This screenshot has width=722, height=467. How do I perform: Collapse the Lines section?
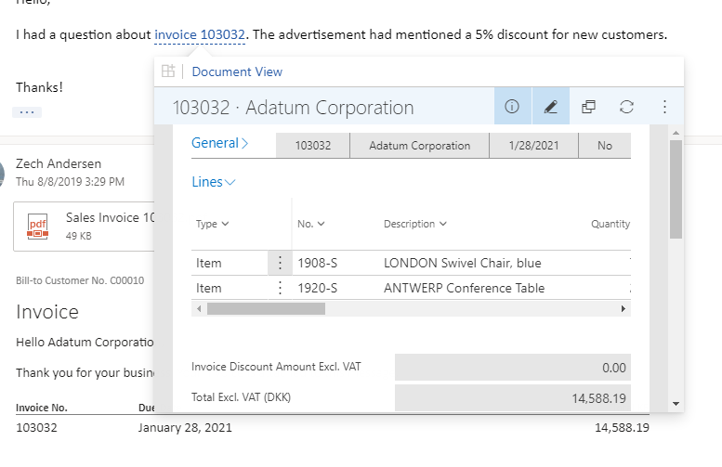(x=214, y=182)
